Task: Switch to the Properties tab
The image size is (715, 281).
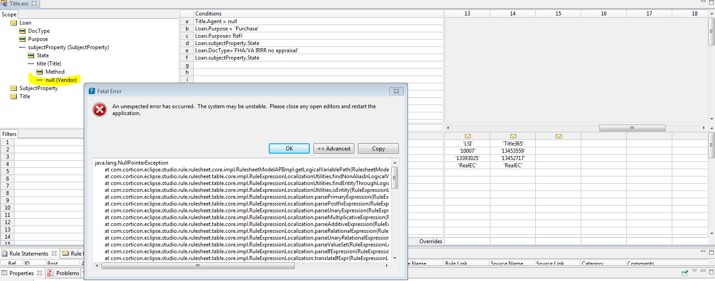Action: [21, 273]
